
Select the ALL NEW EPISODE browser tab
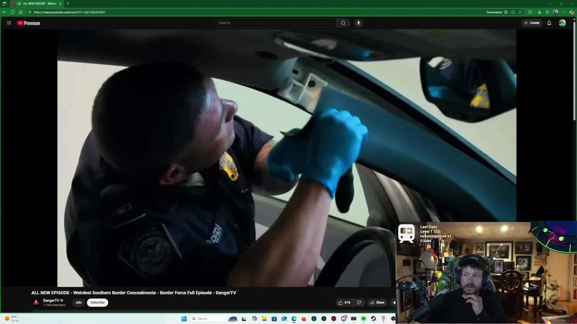click(37, 4)
